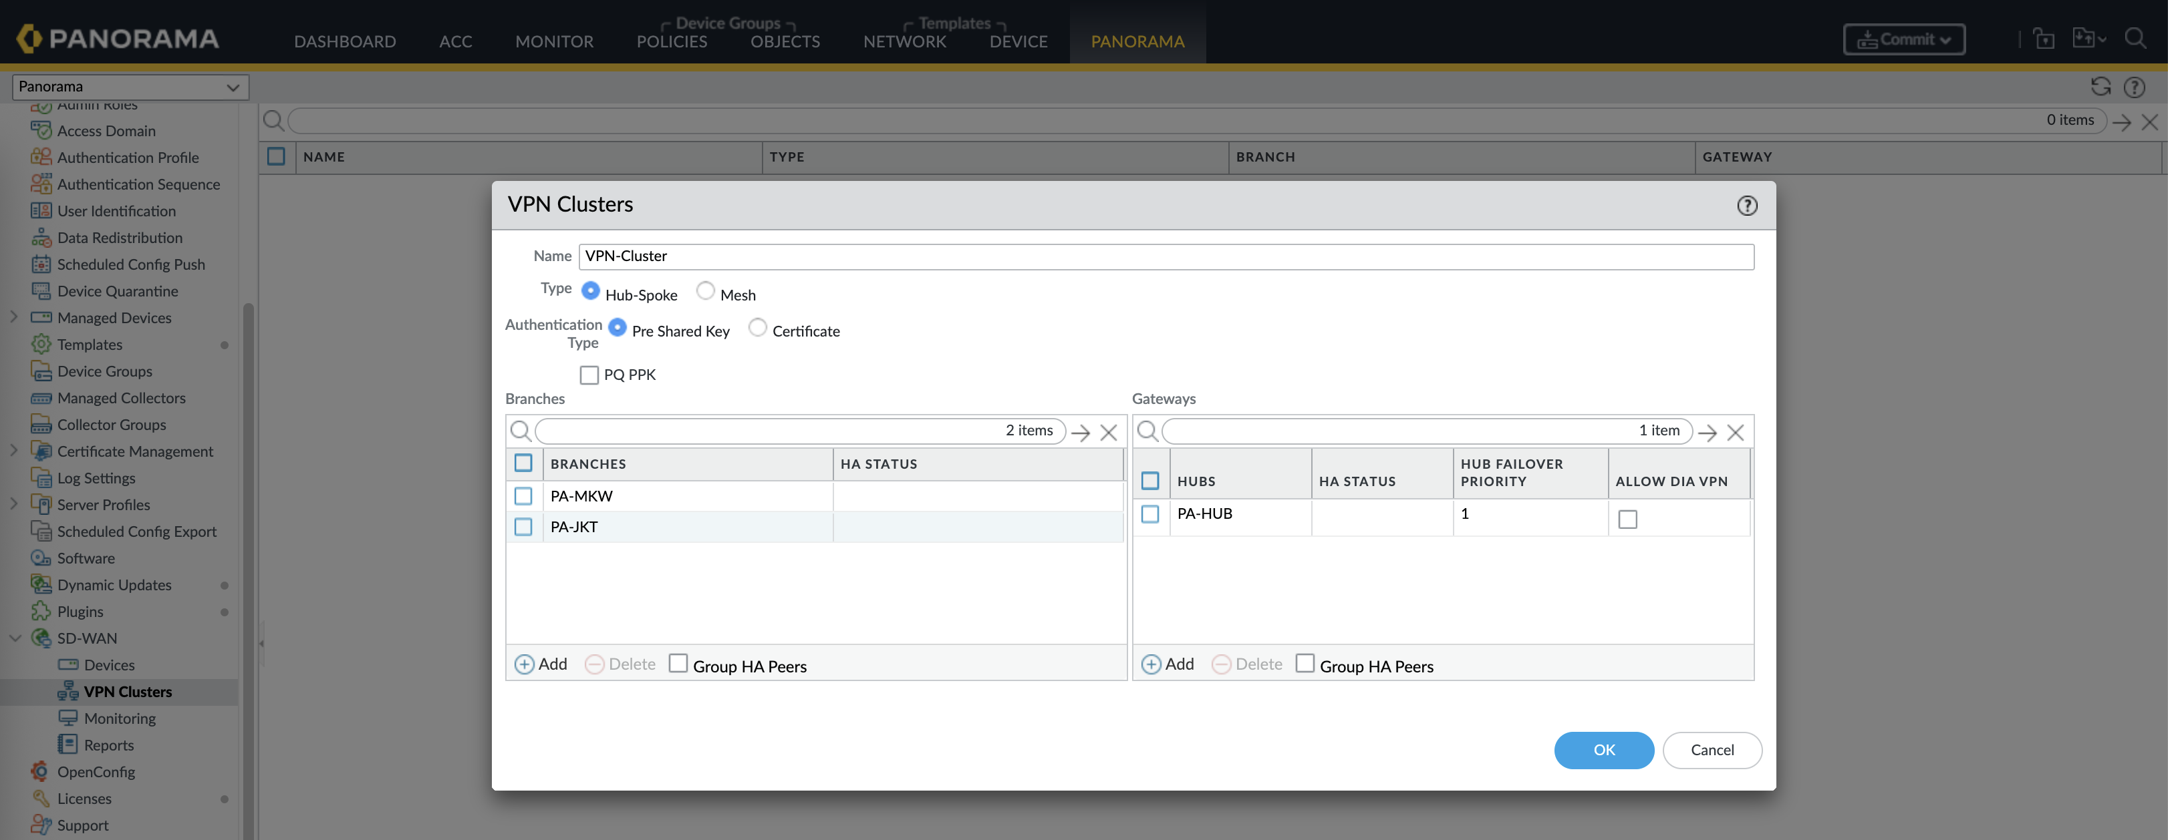This screenshot has height=840, width=2168.
Task: Click the Add icon under Branches
Action: 523,664
